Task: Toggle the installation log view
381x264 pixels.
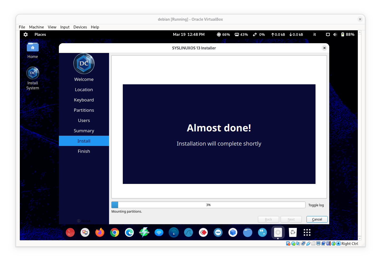Action: coord(316,205)
